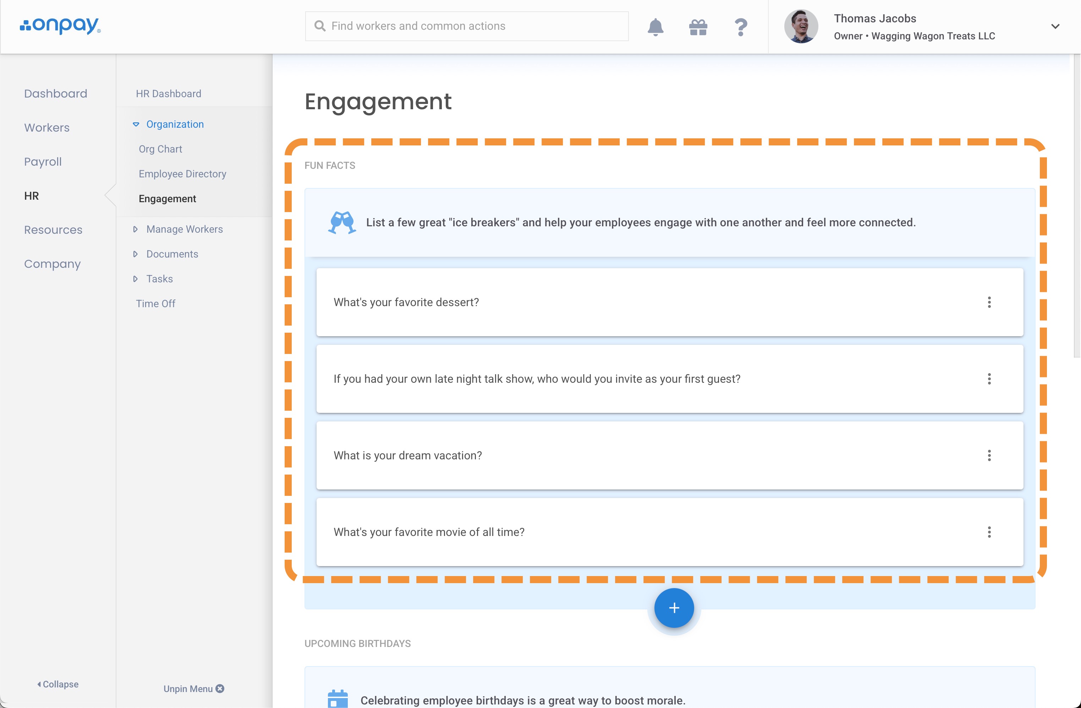Click the help question mark icon
Image resolution: width=1081 pixels, height=708 pixels.
pyautogui.click(x=740, y=27)
